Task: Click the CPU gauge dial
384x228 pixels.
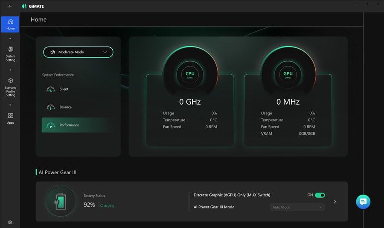Action: [190, 74]
